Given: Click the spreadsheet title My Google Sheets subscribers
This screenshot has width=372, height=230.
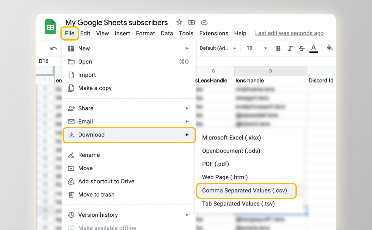Looking at the screenshot, I should click(117, 23).
